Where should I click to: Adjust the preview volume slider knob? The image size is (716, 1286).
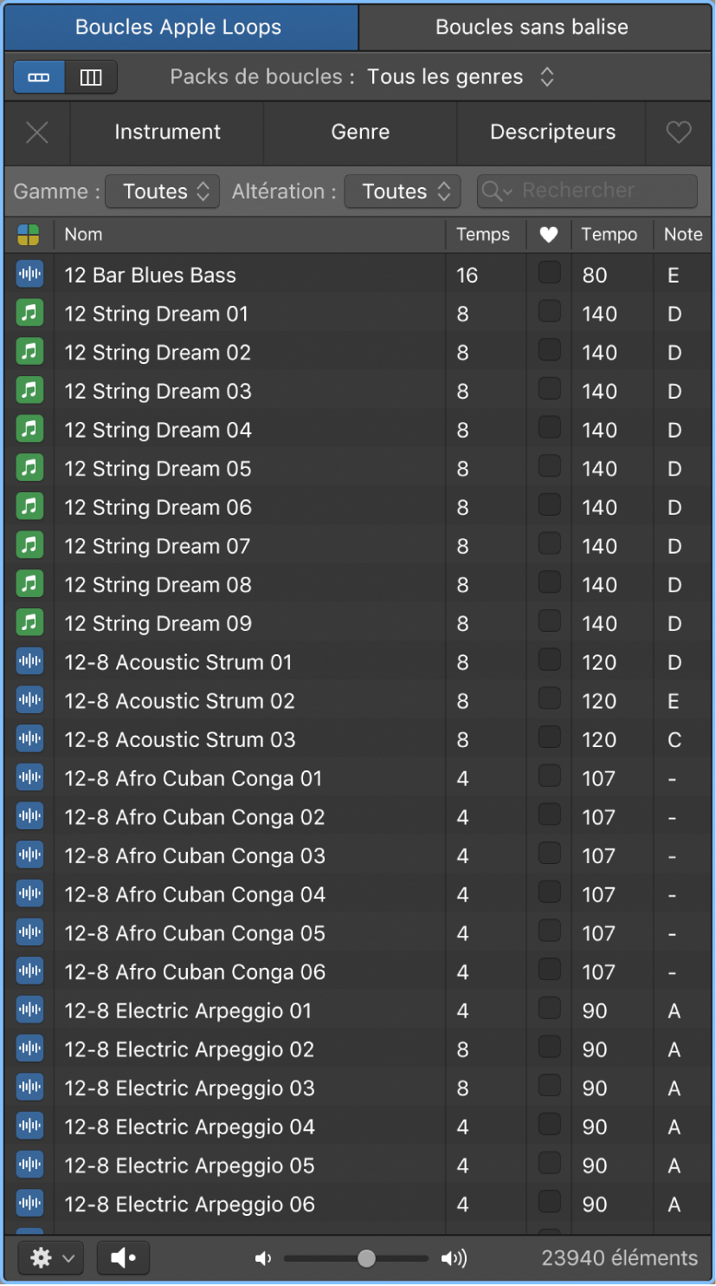tap(366, 1258)
